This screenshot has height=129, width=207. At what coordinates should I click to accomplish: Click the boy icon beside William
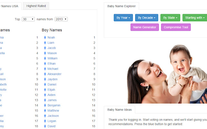[45, 58]
